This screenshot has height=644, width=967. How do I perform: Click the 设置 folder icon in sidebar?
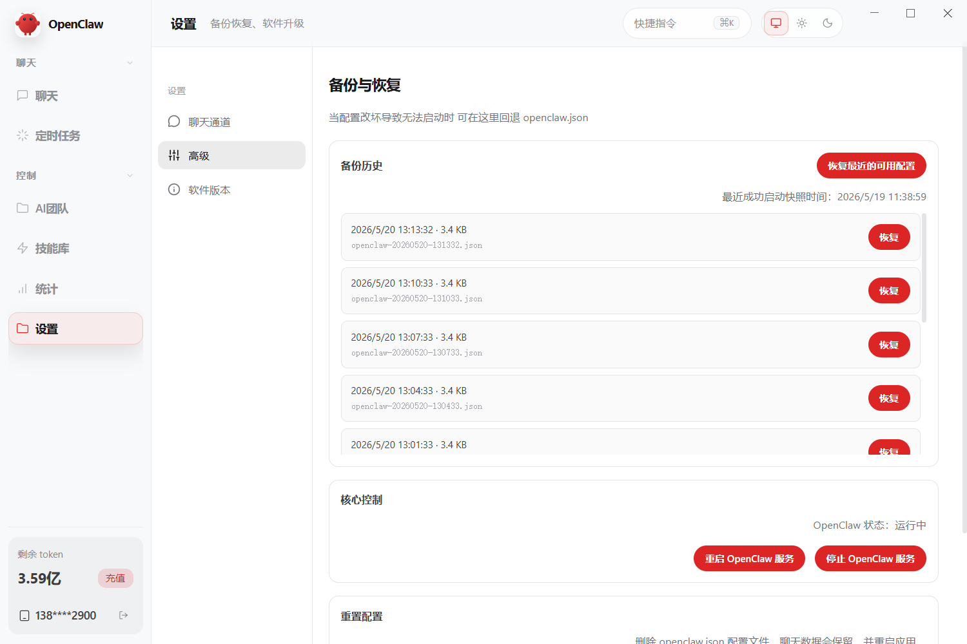[x=23, y=328]
